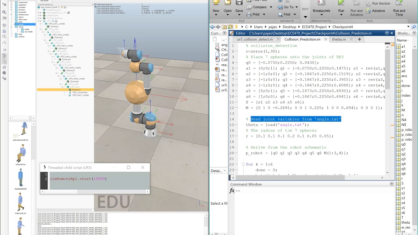Click the green Run arrow icon
The image size is (418, 235).
(x=341, y=3)
